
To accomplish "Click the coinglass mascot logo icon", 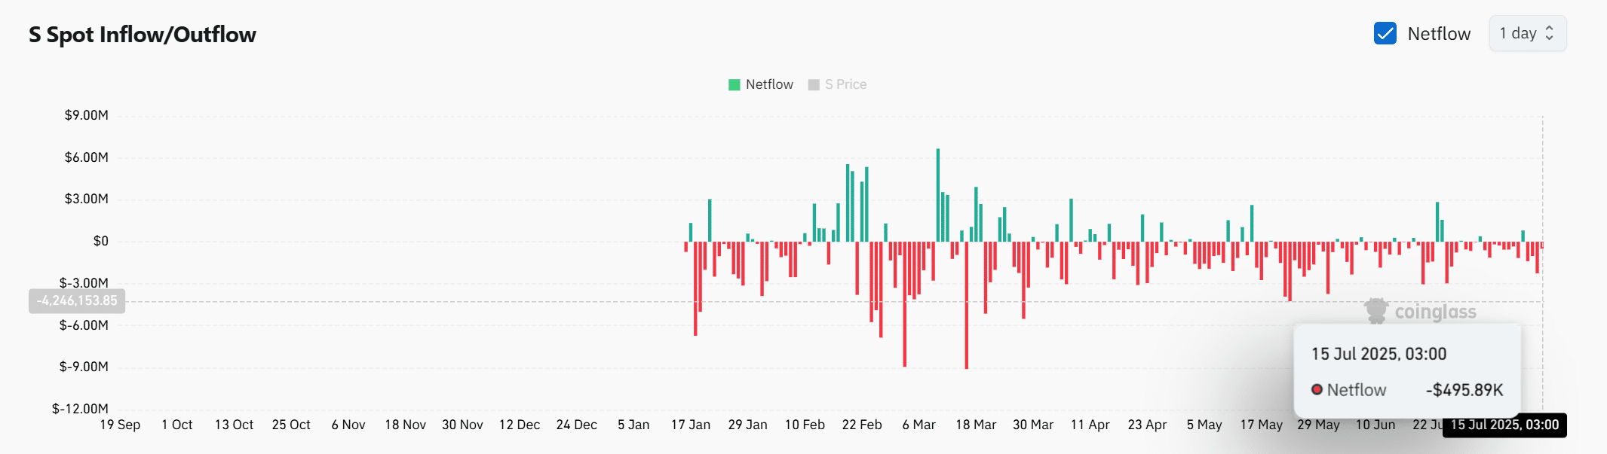I will (1376, 311).
